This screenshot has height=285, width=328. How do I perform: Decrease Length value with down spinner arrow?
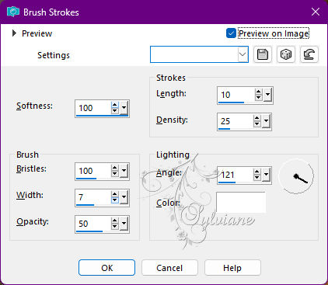coord(258,98)
